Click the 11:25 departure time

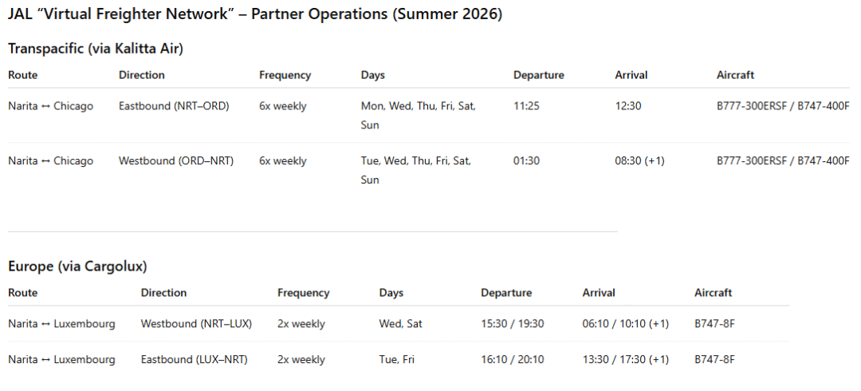[528, 105]
